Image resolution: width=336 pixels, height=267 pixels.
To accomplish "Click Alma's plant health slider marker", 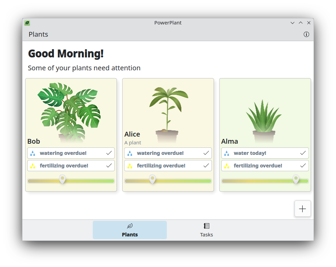I will 296,179.
